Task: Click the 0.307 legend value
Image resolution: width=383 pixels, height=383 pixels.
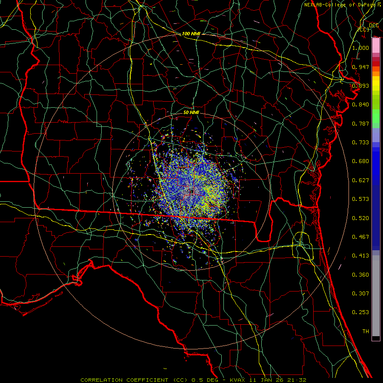Action: pos(360,294)
